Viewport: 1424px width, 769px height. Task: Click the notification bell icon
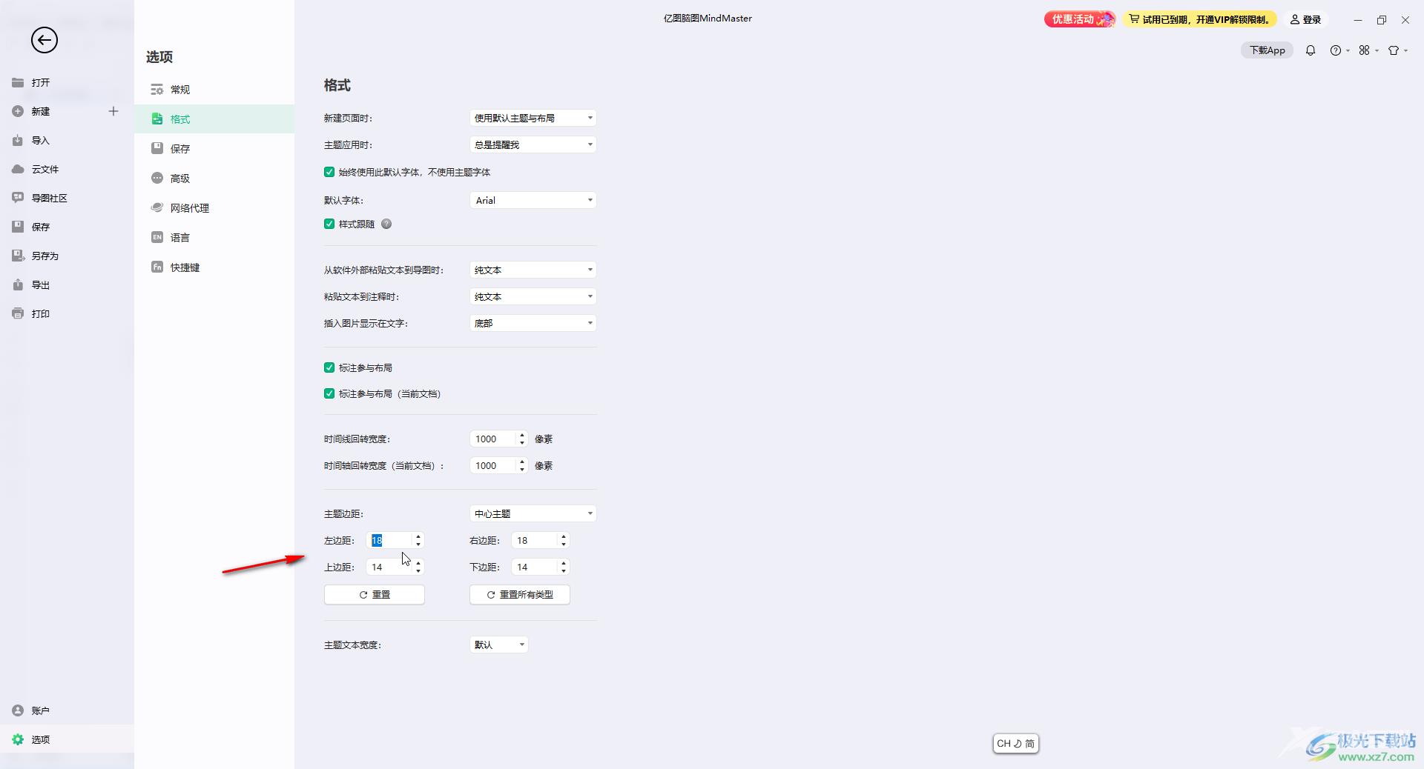point(1311,50)
